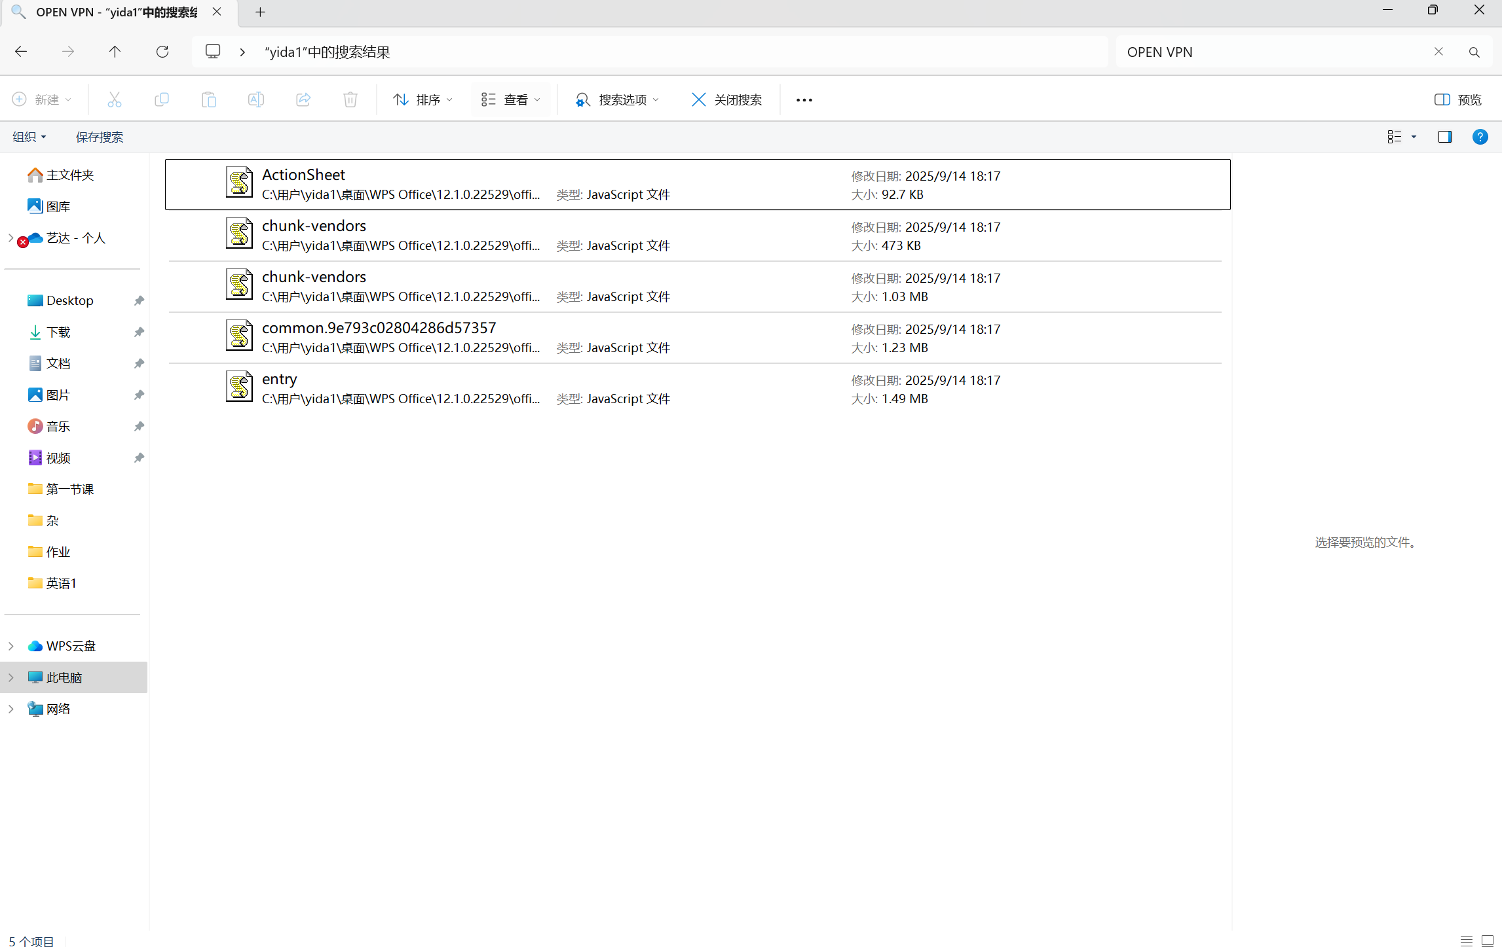Viewport: 1502px width, 947px height.
Task: Toggle preview pane icon beside help
Action: coord(1444,137)
